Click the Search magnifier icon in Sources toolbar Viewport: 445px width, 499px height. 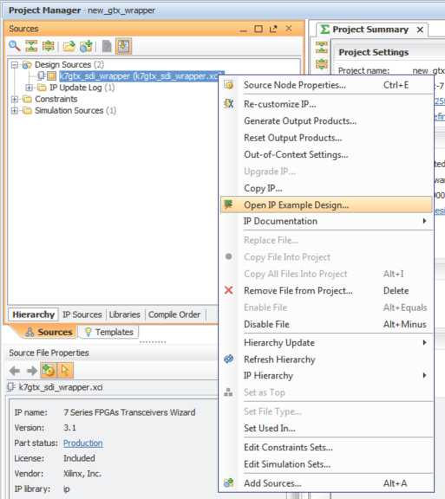click(15, 47)
